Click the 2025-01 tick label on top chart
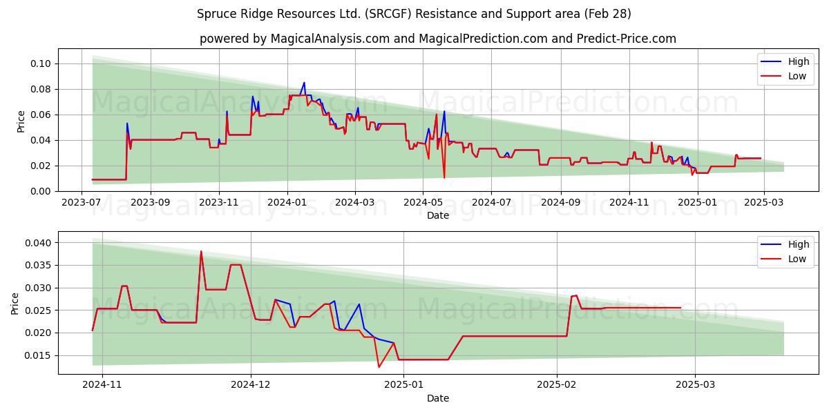This screenshot has width=829, height=414. [698, 203]
